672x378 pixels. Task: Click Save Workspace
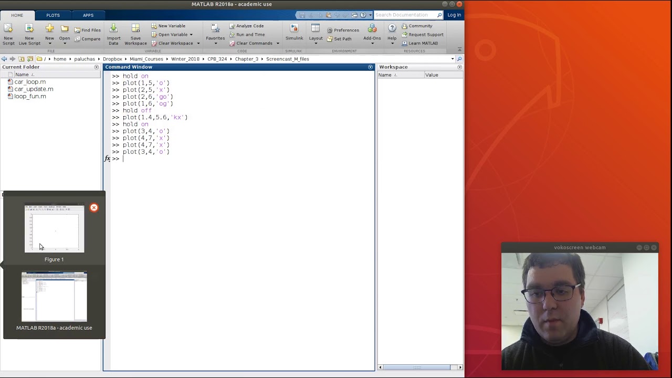(135, 34)
